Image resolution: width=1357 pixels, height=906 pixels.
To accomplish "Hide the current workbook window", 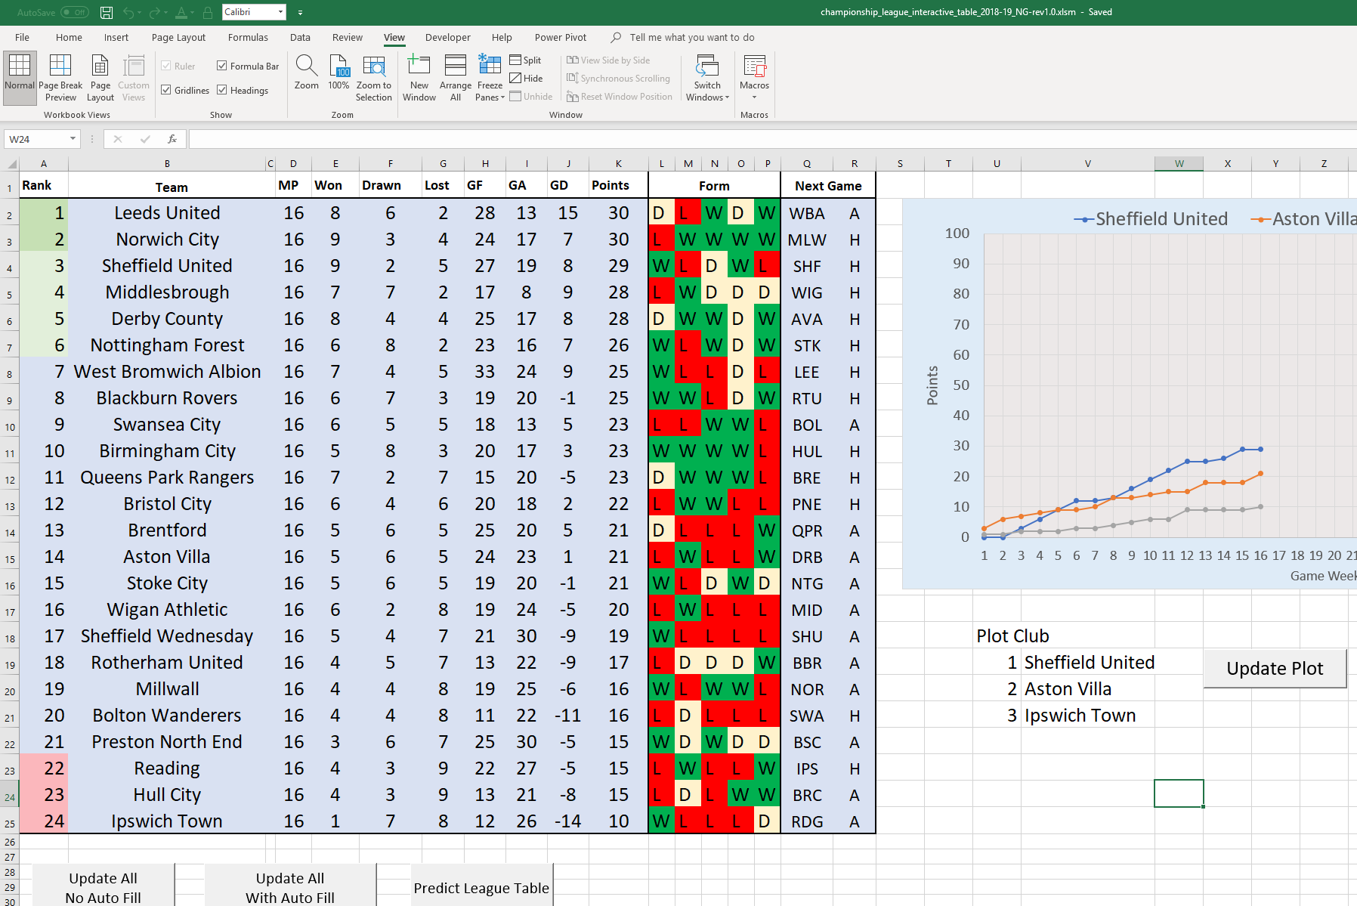I will (x=528, y=78).
